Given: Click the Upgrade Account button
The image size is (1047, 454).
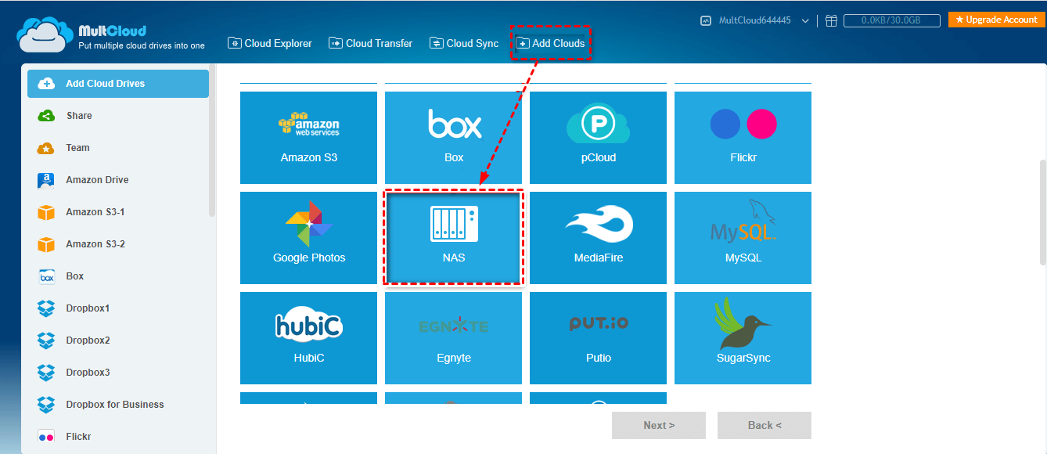Looking at the screenshot, I should click(996, 20).
